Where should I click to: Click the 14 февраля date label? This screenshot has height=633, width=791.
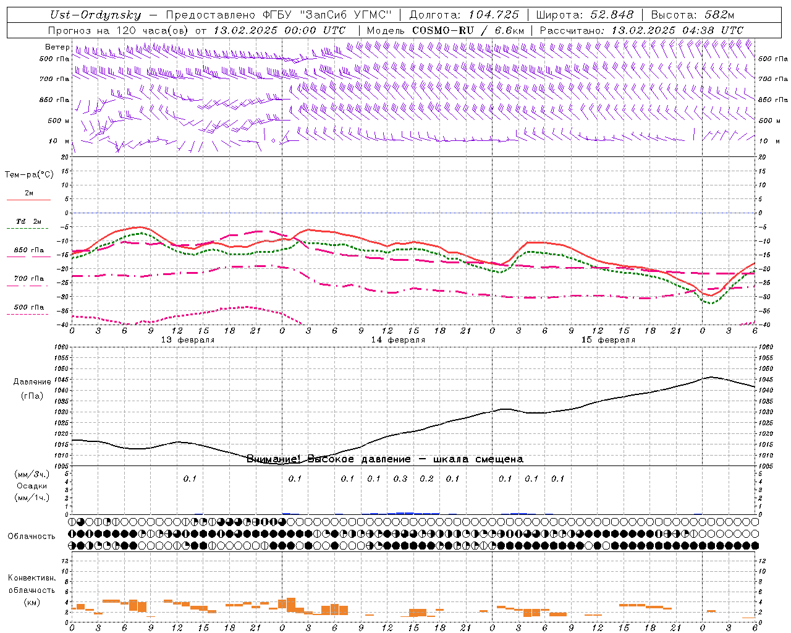(398, 340)
